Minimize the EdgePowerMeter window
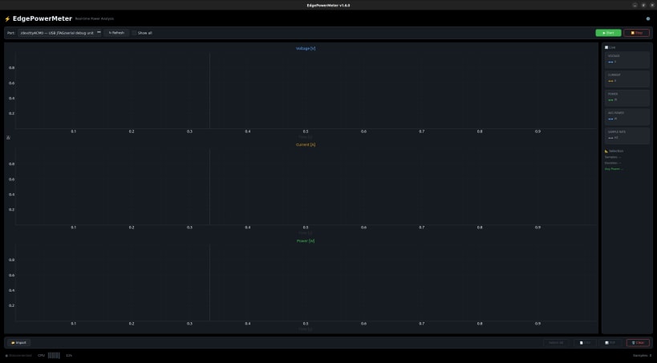Image resolution: width=657 pixels, height=363 pixels. pyautogui.click(x=635, y=5)
